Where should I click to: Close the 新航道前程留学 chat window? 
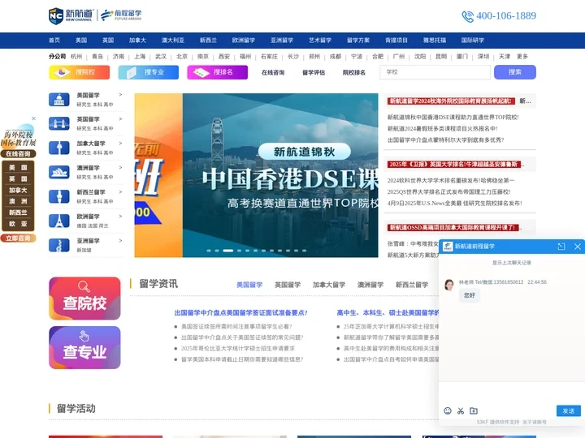click(578, 247)
